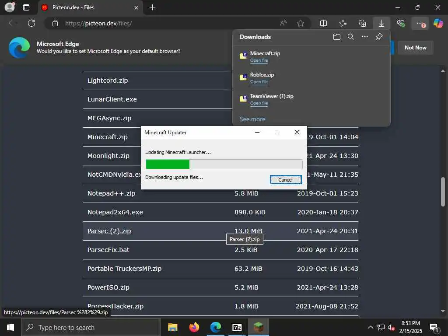
Task: Click Minecraft.zip entry in Downloads panel
Action: pos(265,53)
